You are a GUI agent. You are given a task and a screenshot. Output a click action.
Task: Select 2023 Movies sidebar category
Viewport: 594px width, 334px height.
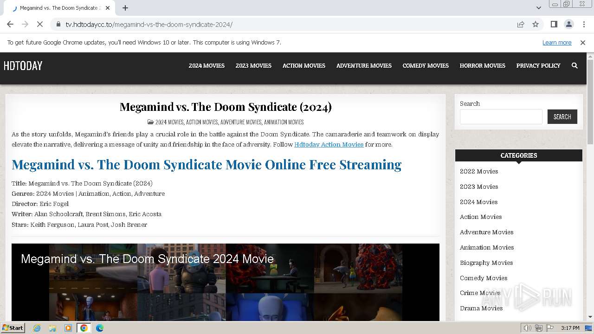(479, 186)
